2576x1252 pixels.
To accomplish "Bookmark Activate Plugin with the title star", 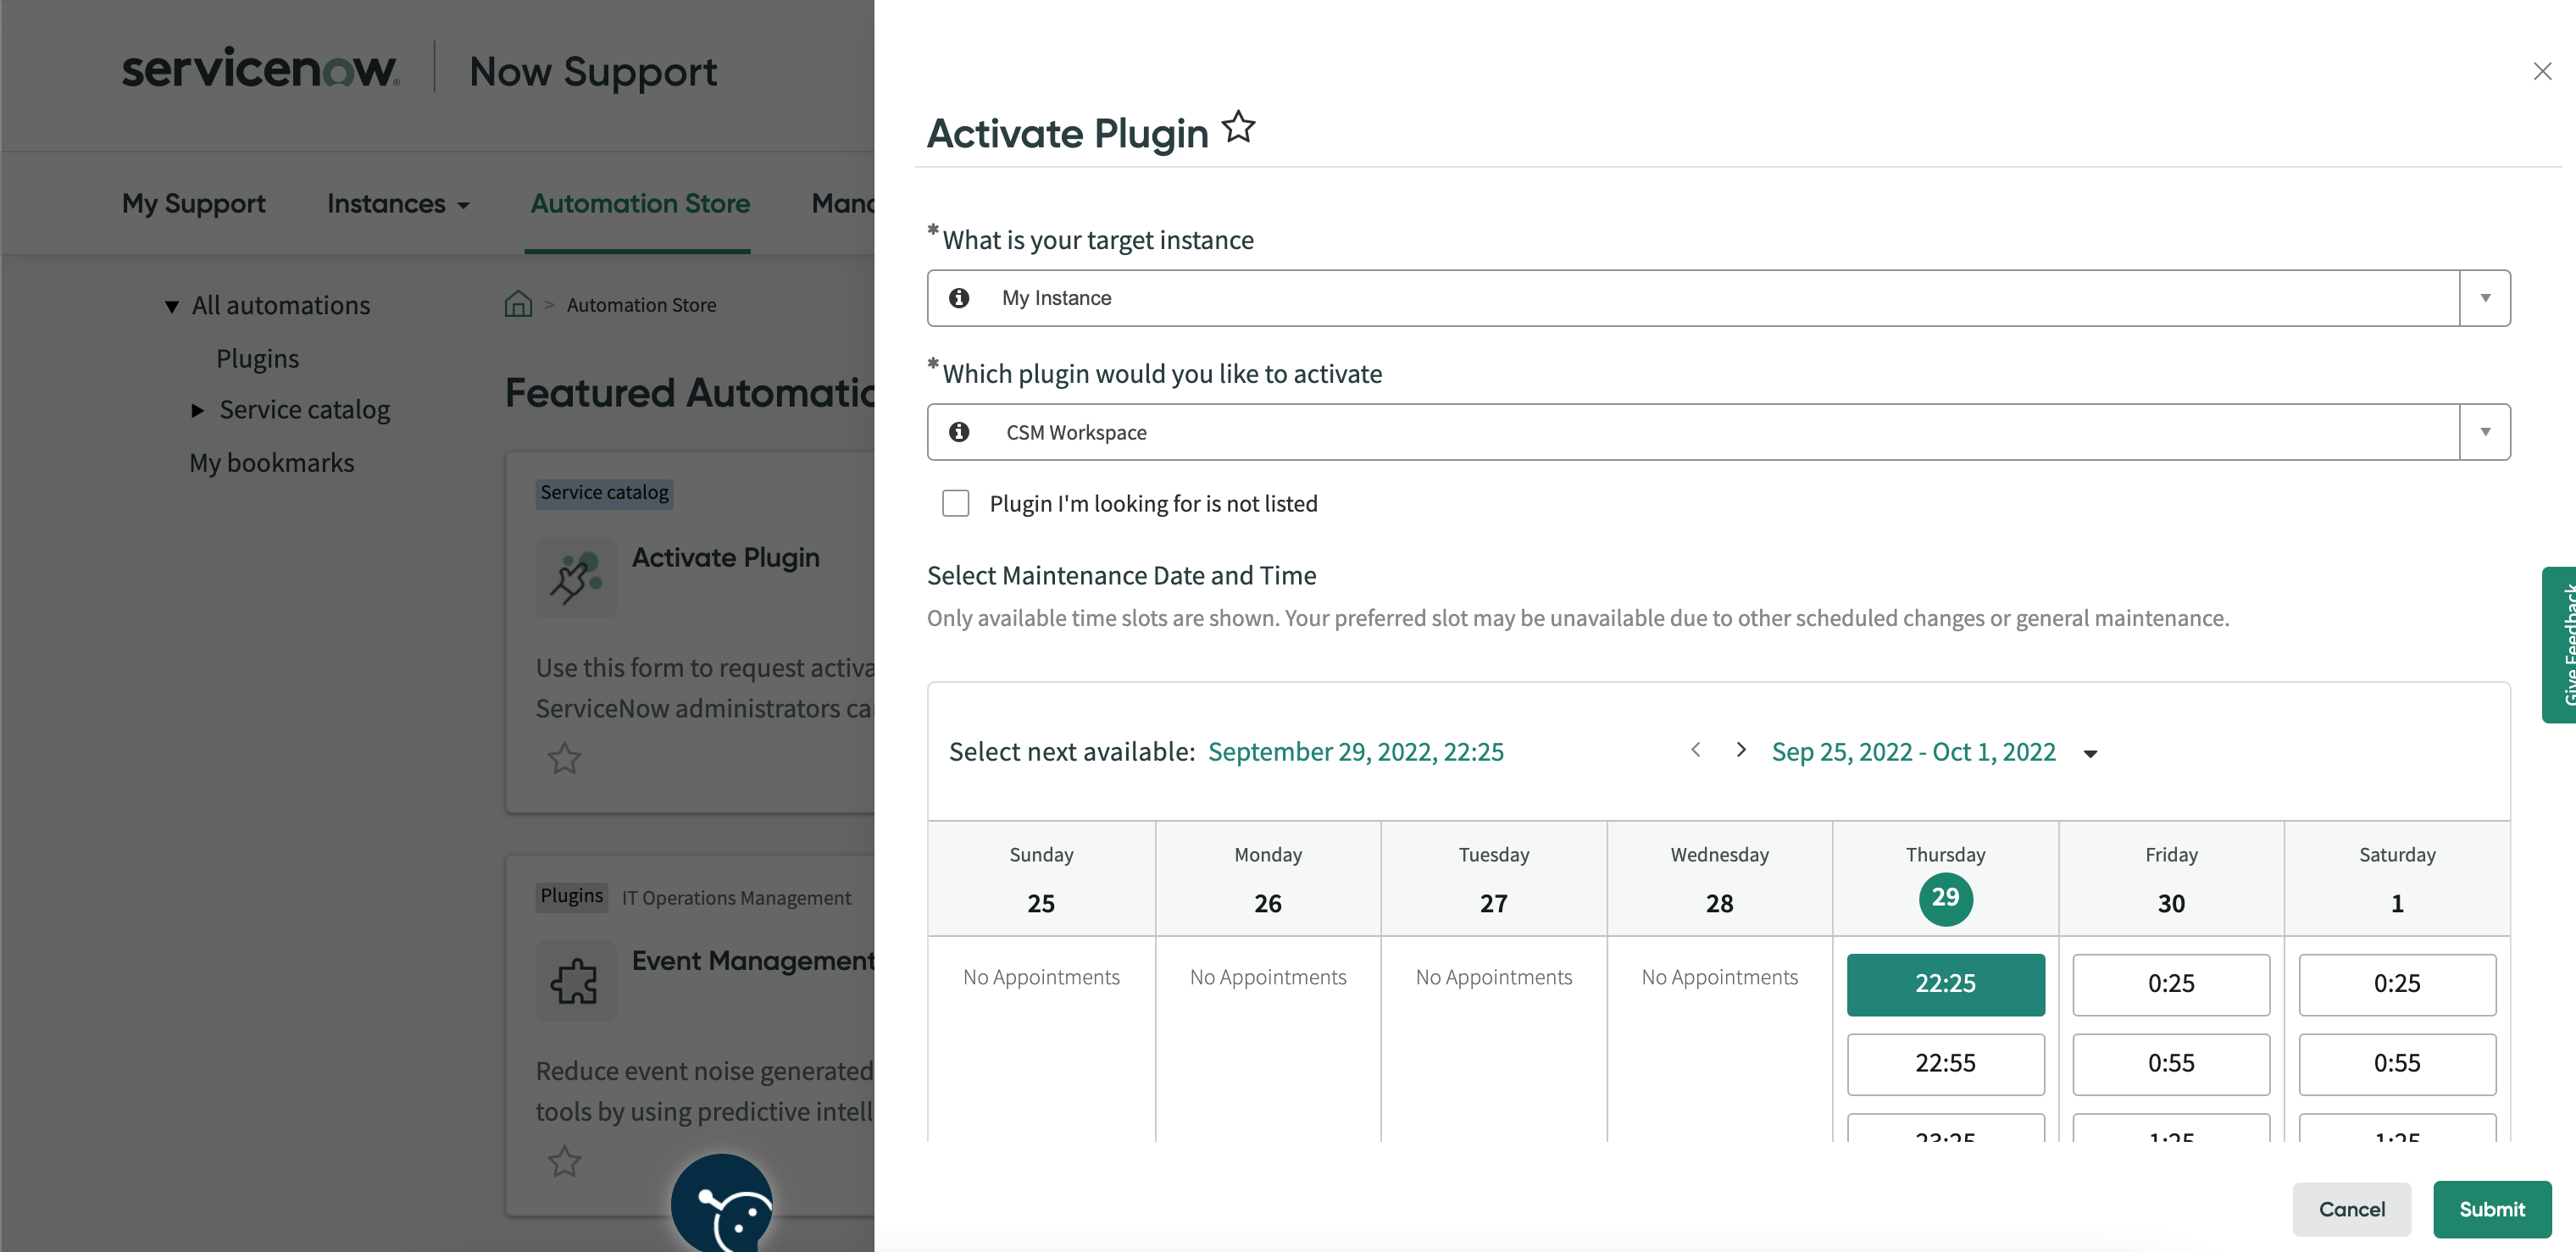I will 1238,127.
